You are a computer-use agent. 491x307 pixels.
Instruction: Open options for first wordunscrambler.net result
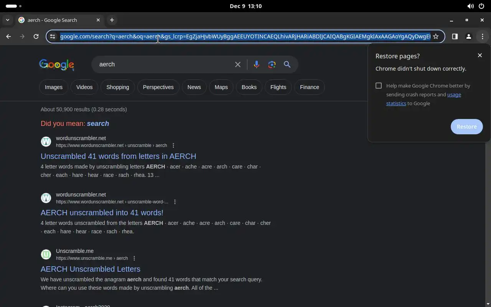173,145
